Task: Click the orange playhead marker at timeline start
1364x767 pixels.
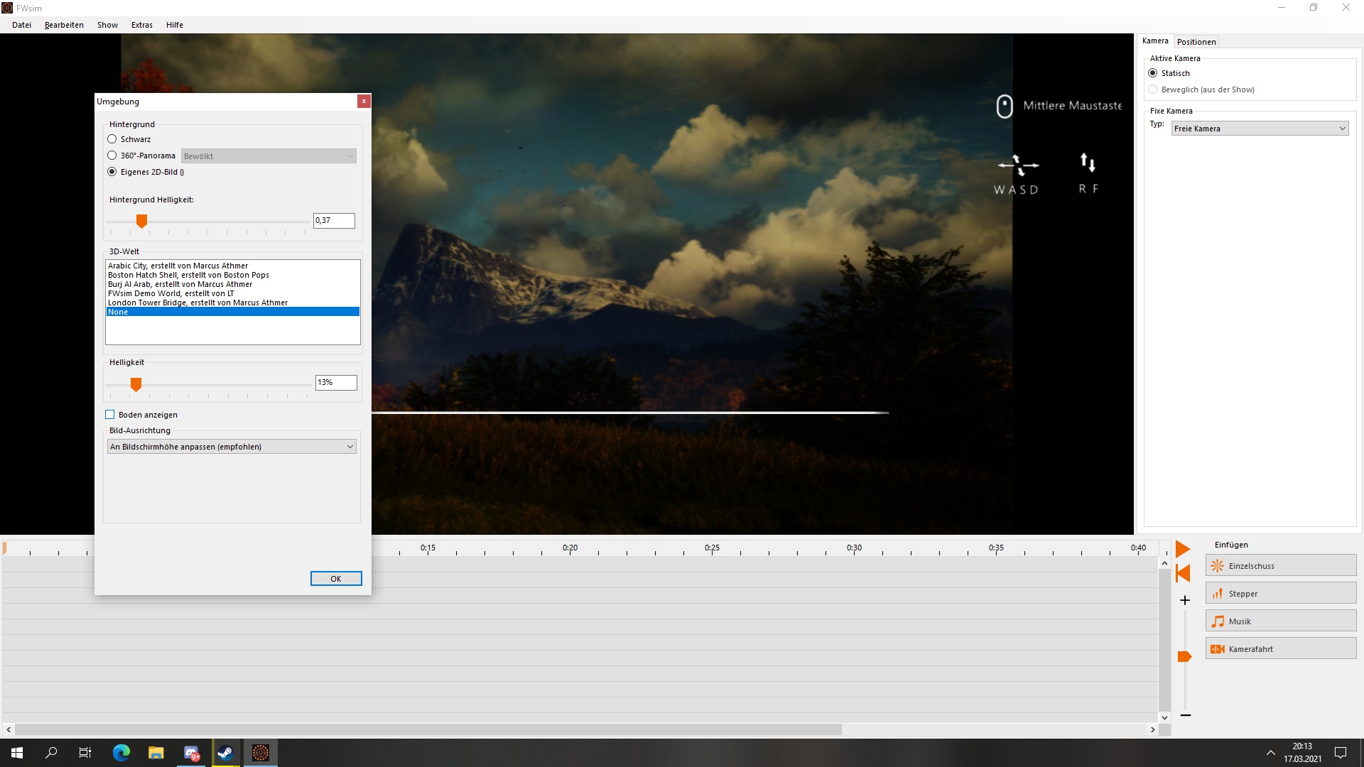Action: pos(4,548)
